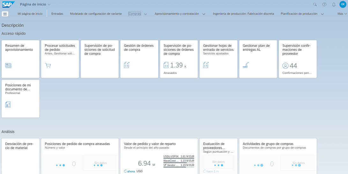Click the Análisis section heading
This screenshot has width=348, height=174.
(8, 132)
